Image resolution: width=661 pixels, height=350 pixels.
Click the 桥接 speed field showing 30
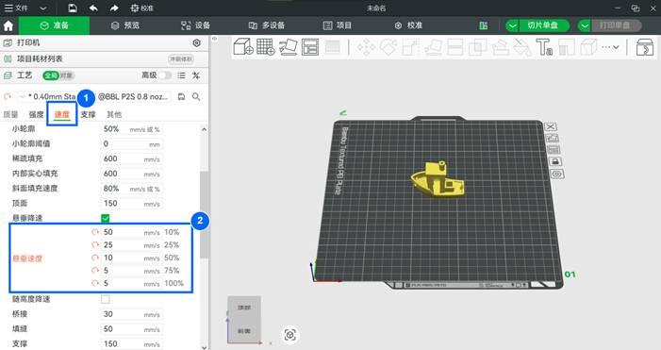click(x=131, y=314)
